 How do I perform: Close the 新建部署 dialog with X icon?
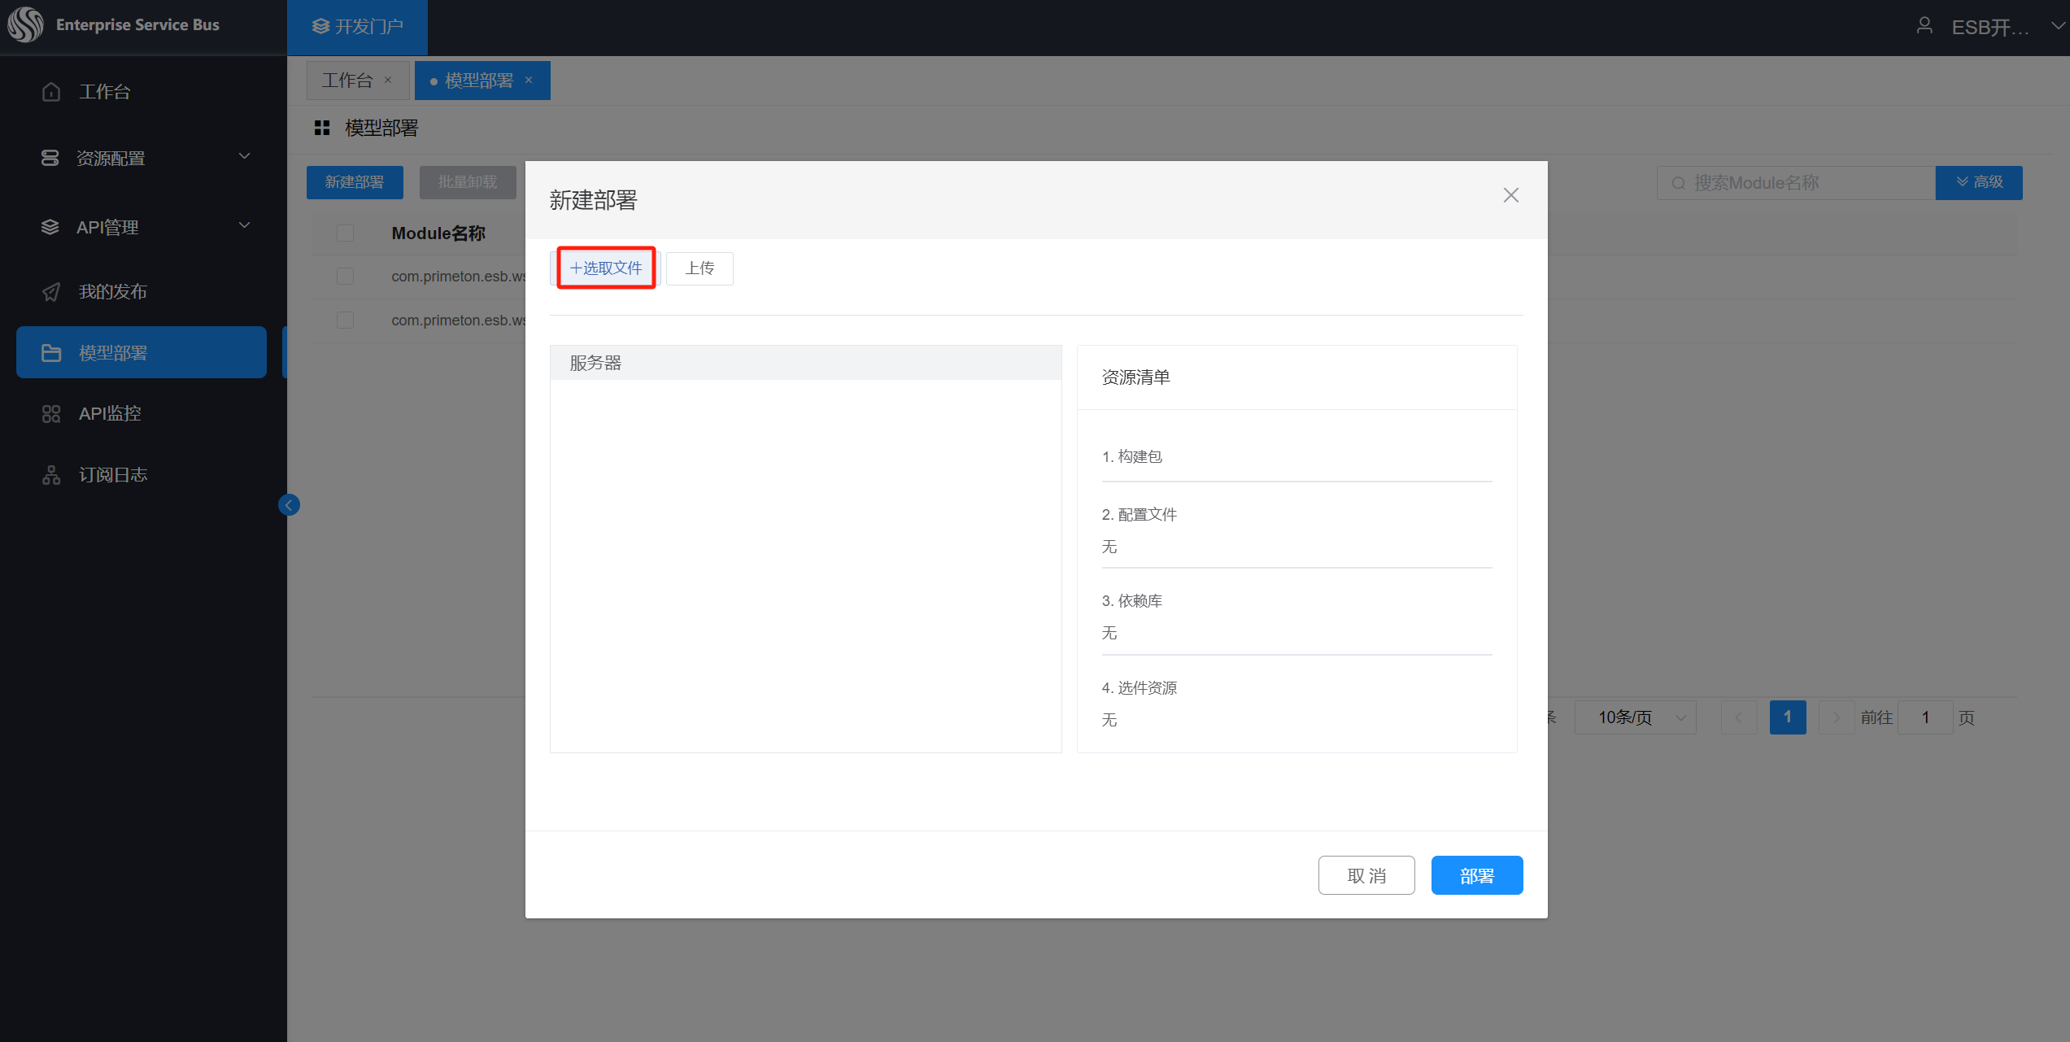(1510, 195)
